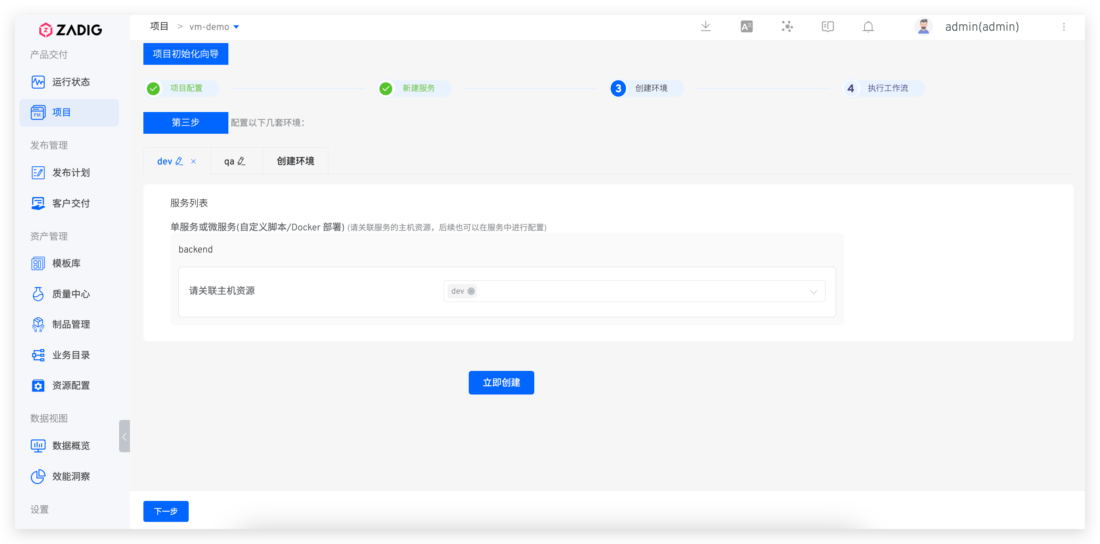This screenshot has height=544, width=1100.
Task: Select the 创建环境 tab
Action: pyautogui.click(x=295, y=161)
